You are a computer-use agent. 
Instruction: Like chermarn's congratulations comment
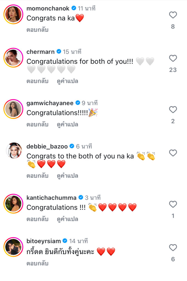click(x=173, y=58)
